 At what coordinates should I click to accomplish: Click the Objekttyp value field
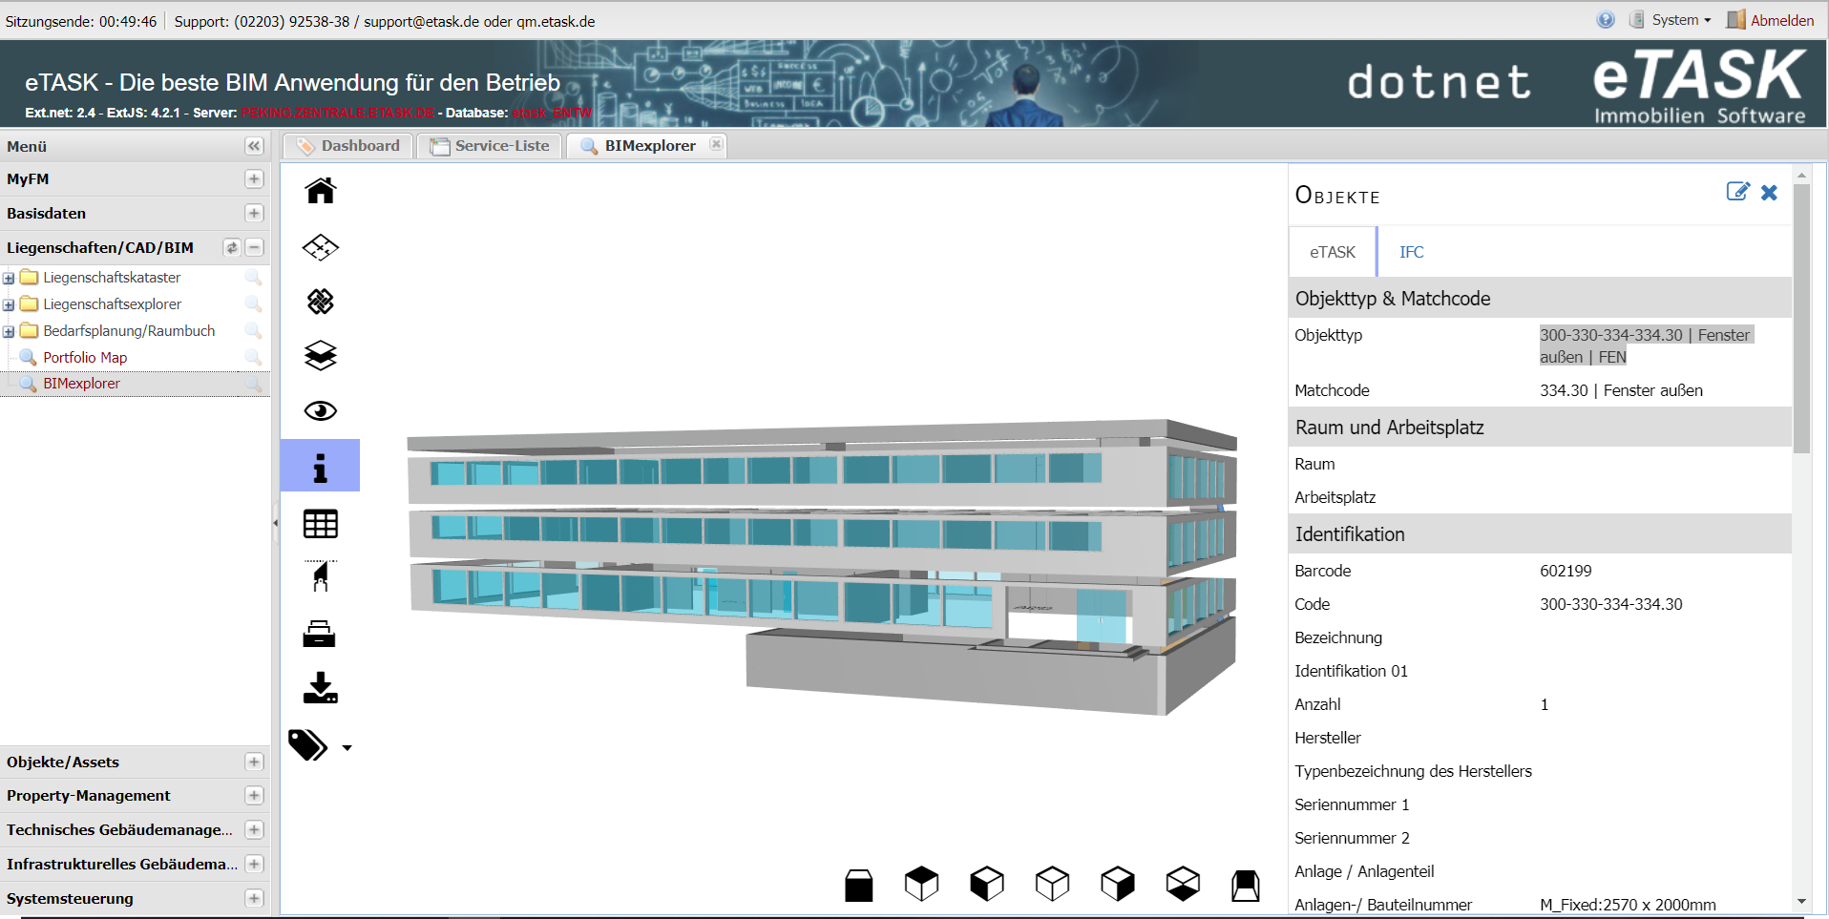click(1647, 345)
